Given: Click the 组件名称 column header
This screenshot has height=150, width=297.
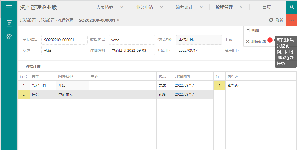Looking at the screenshot, I should 66,76.
